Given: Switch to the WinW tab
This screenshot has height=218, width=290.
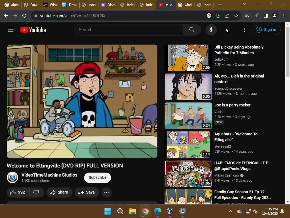Looking at the screenshot, I should [x=51, y=5].
